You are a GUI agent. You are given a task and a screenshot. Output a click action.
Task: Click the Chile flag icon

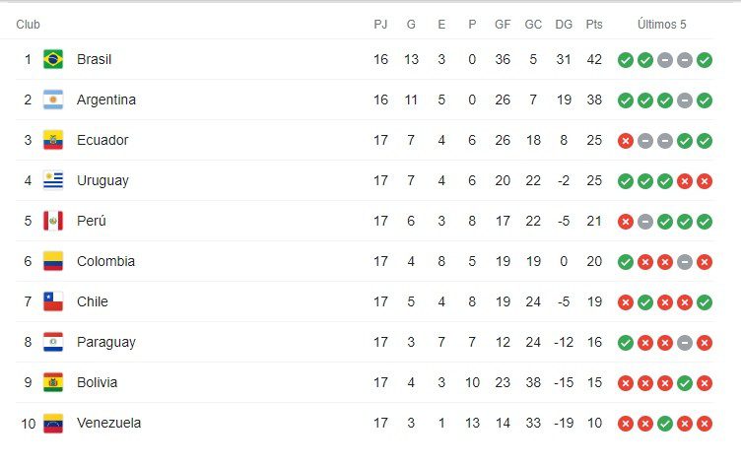click(53, 302)
